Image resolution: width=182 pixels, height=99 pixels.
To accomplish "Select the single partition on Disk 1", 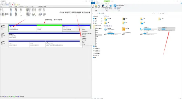I will tap(44, 36).
